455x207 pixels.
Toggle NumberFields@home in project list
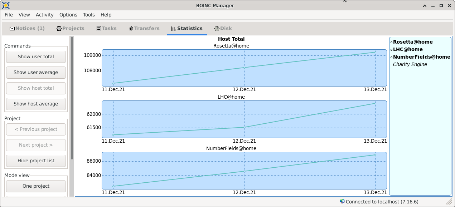click(x=421, y=57)
